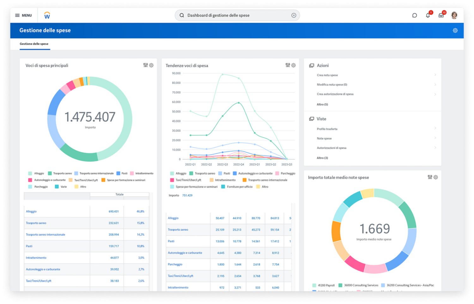Click the search magnifier icon
Screen dimensions: 474x304
[182, 15]
